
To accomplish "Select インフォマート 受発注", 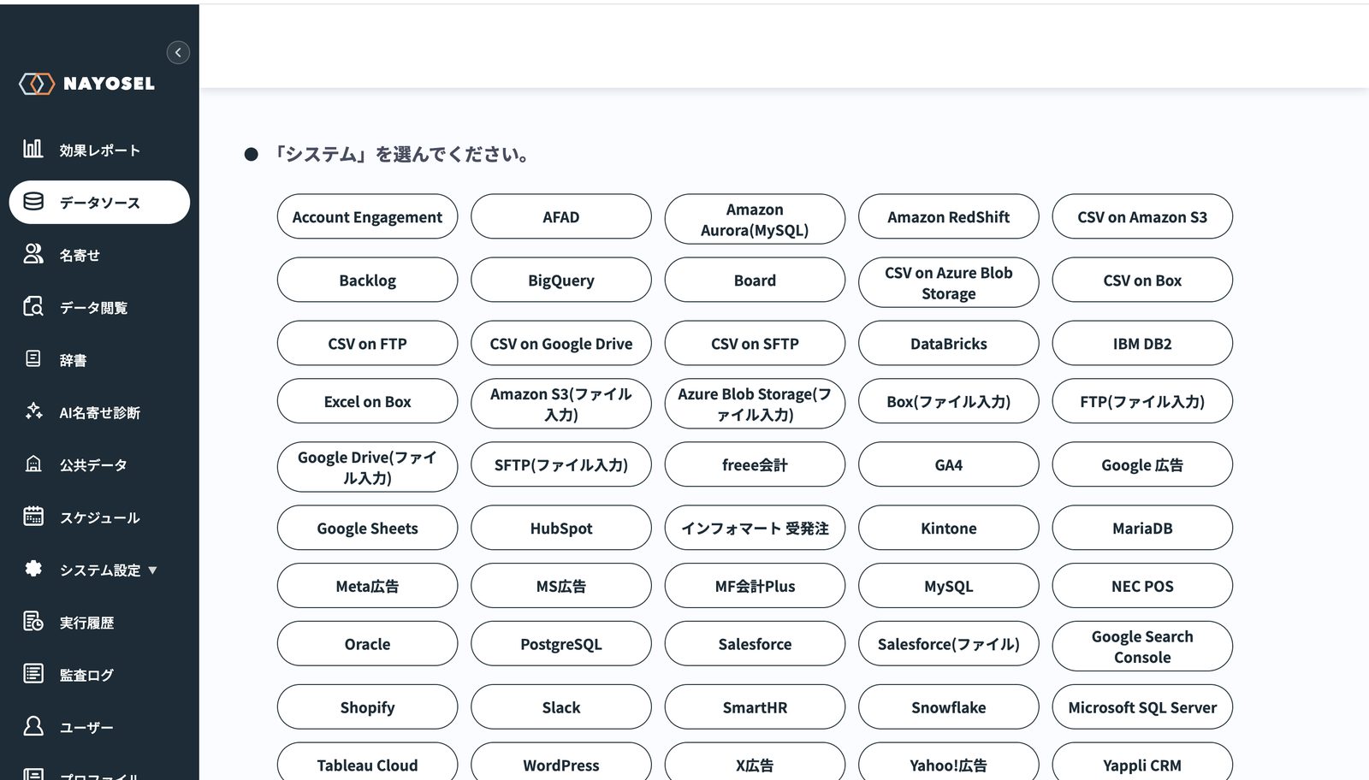I will 755,528.
